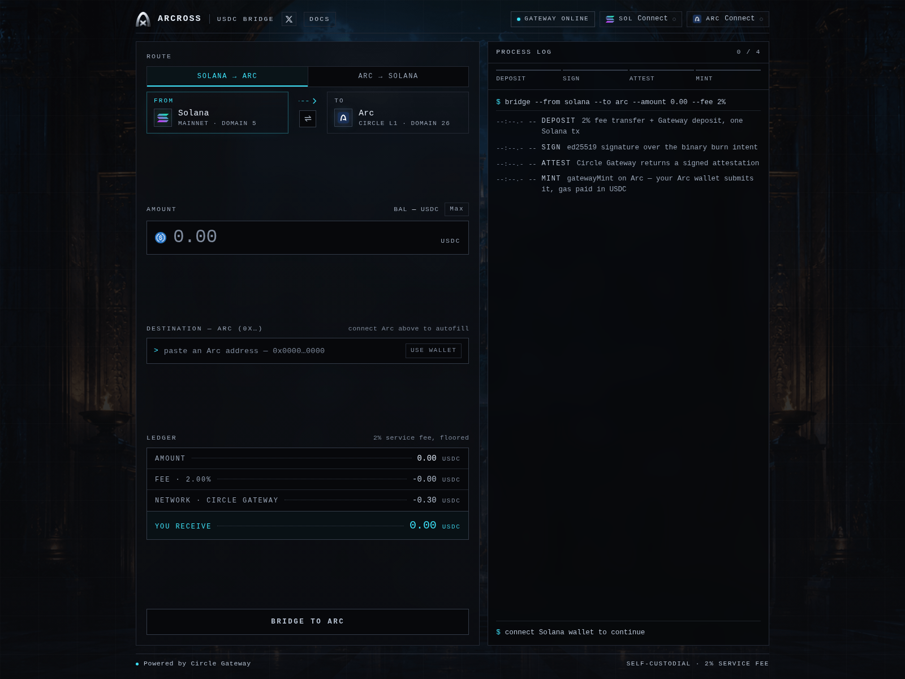Click the YOU RECEIVE ledger row
The height and width of the screenshot is (679, 905).
[308, 526]
